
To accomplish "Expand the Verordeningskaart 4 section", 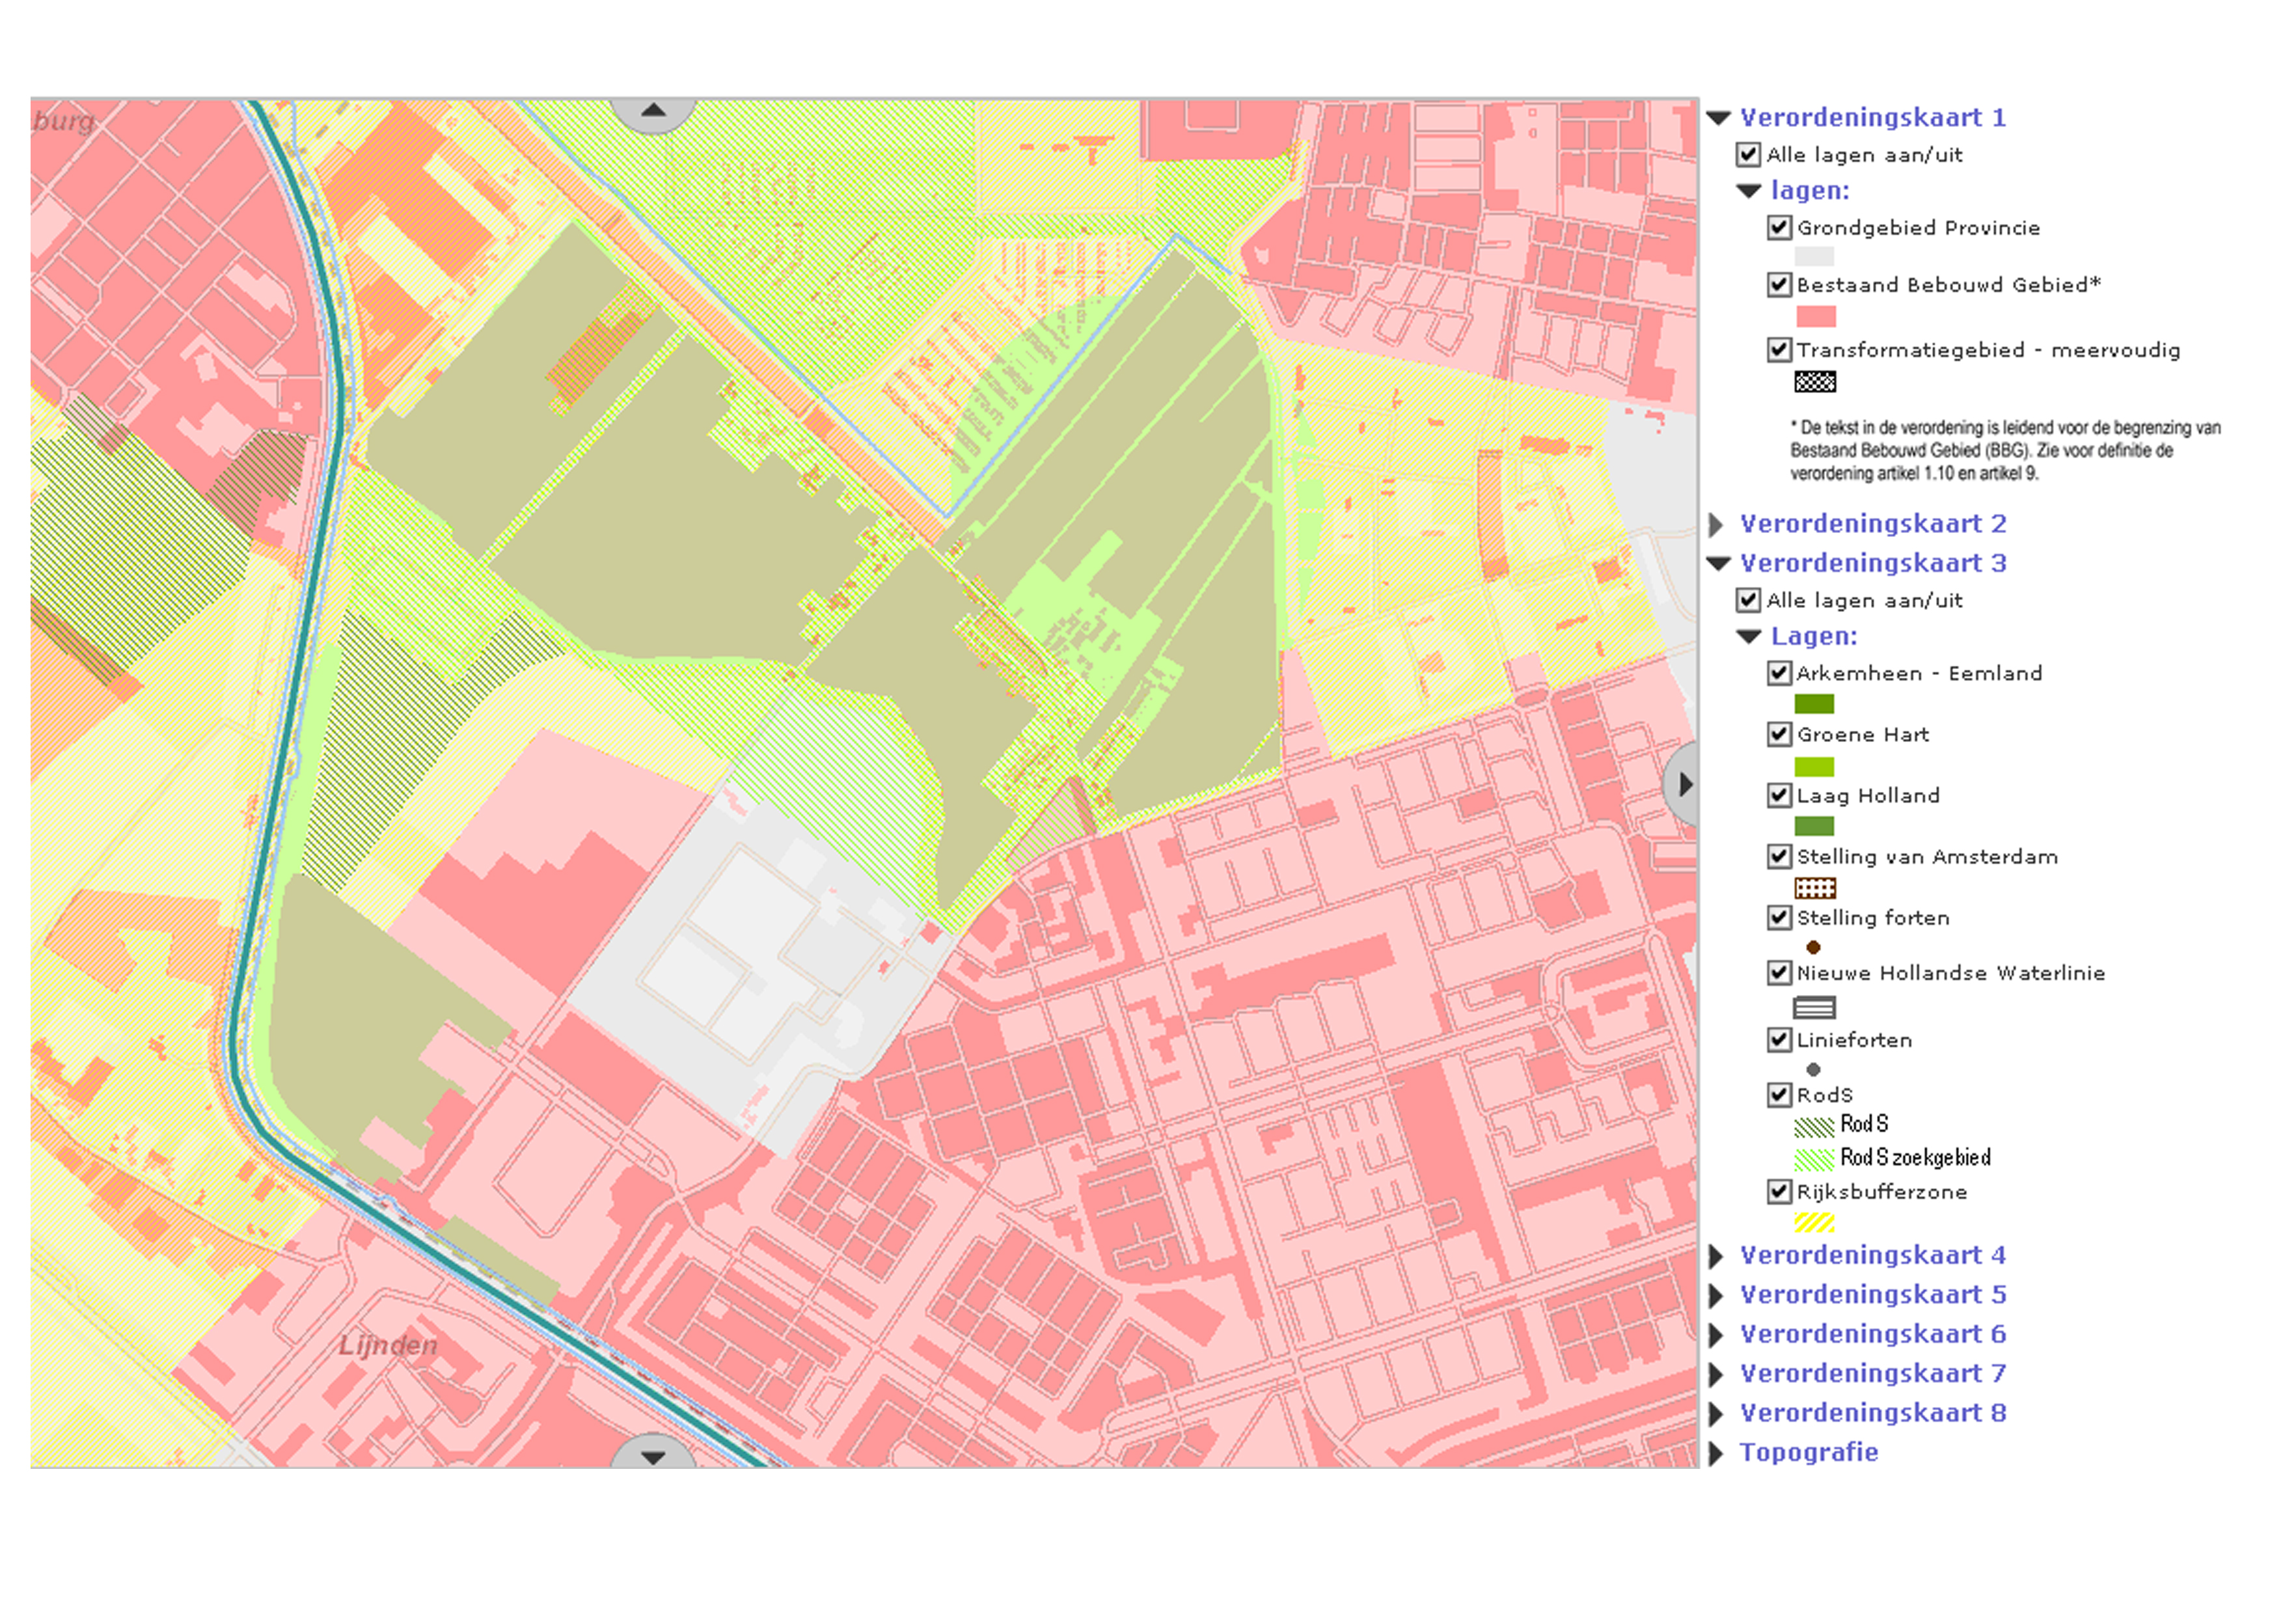I will point(1716,1256).
